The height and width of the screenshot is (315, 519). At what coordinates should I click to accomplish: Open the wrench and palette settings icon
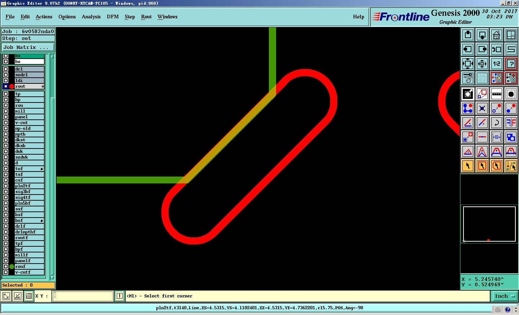[468, 78]
